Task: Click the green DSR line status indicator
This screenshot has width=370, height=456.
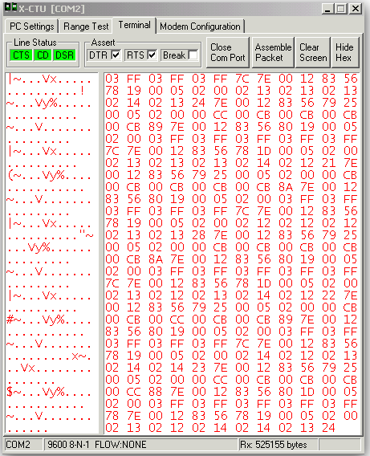Action: pos(64,55)
